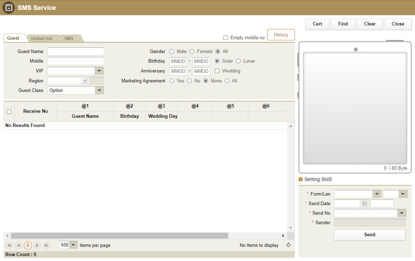Select the All gender radio button

click(x=218, y=52)
